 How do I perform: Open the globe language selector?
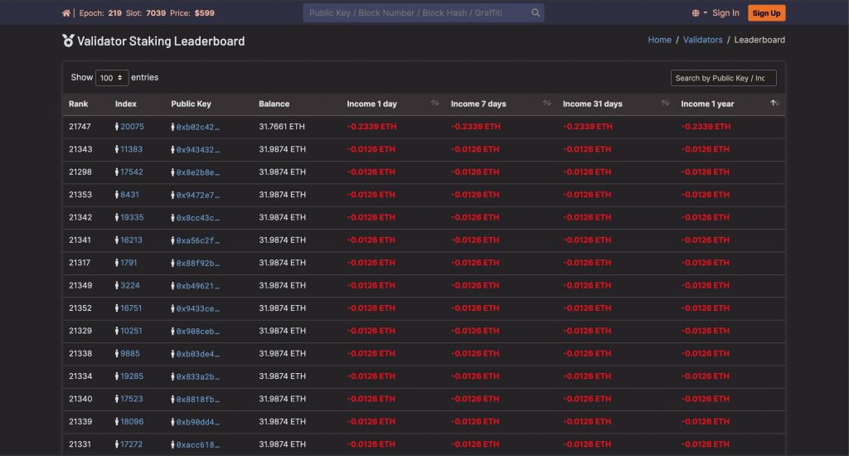click(699, 13)
